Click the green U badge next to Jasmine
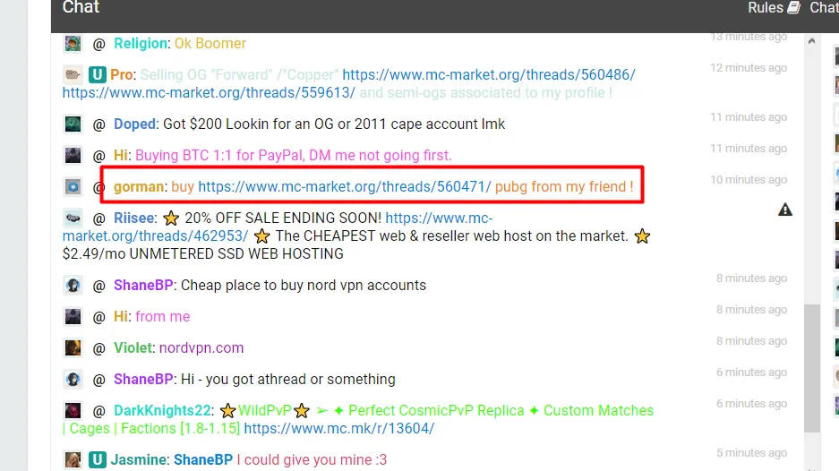This screenshot has height=471, width=839. pyautogui.click(x=97, y=459)
